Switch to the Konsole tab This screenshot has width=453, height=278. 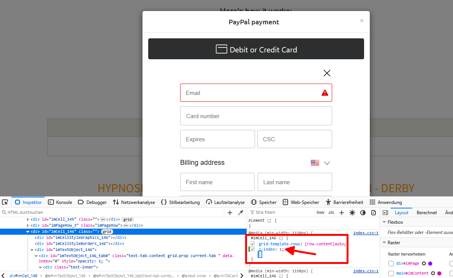tap(60, 202)
